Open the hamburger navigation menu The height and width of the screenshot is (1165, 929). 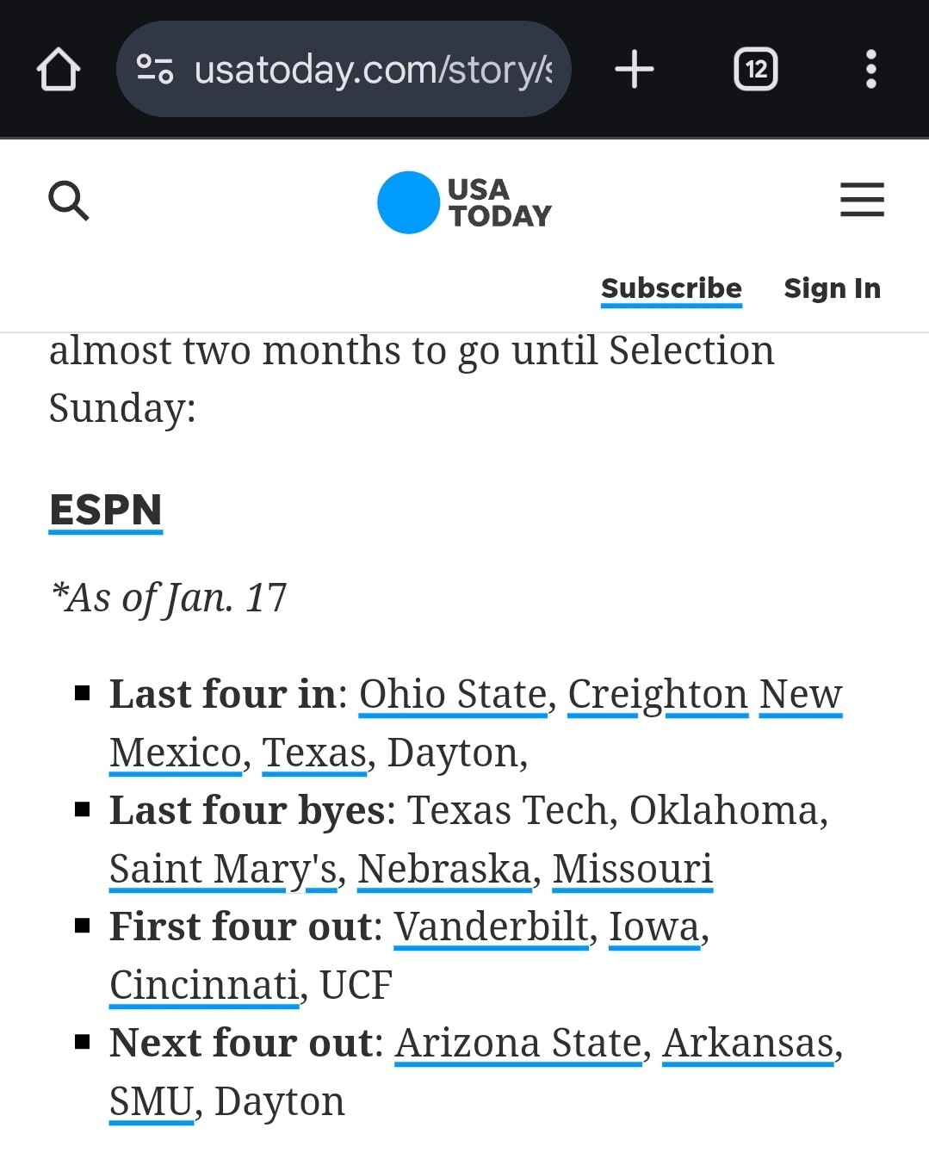pyautogui.click(x=862, y=200)
